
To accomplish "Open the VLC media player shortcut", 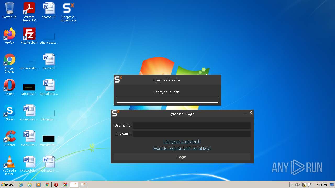I will pos(9,166).
